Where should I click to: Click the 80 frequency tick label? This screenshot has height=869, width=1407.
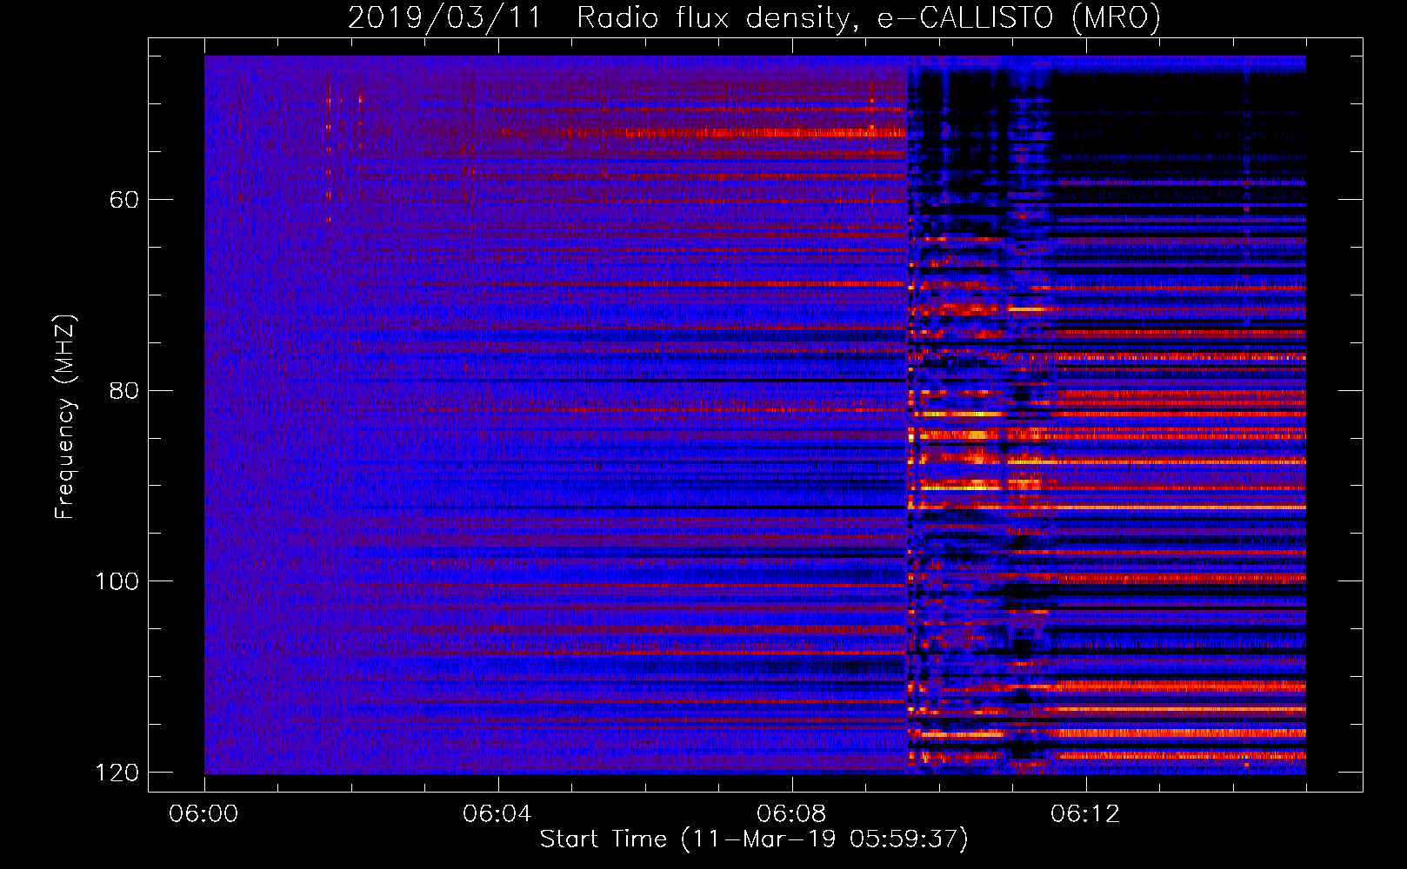[x=123, y=391]
